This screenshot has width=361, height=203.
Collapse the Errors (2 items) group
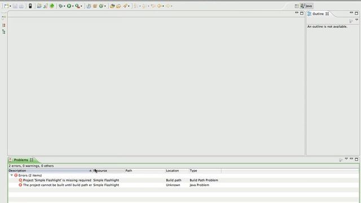(12, 175)
